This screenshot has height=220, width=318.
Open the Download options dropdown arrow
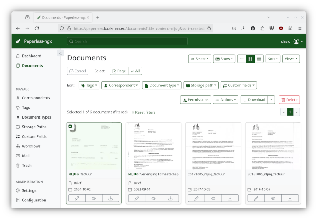pyautogui.click(x=271, y=100)
